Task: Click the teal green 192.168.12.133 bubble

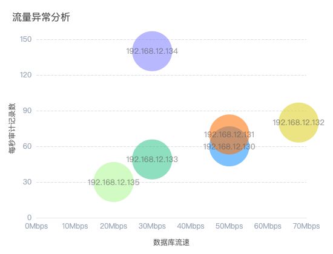Action: 152,160
